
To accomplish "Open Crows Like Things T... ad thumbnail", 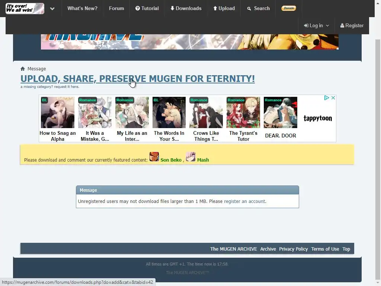I will click(x=206, y=112).
